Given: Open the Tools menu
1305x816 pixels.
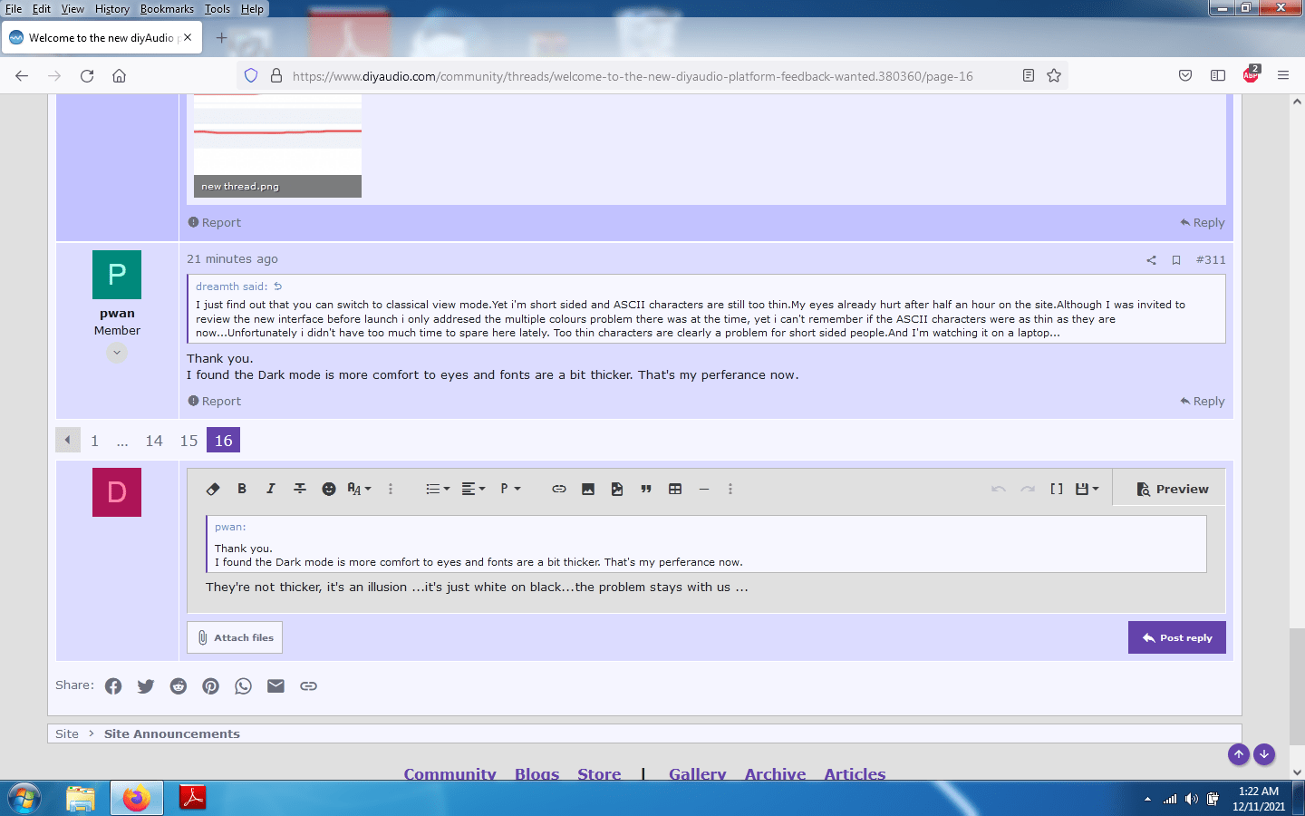Looking at the screenshot, I should (217, 9).
